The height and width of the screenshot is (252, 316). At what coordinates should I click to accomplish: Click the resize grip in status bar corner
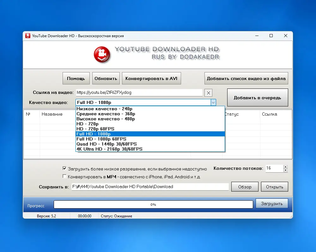pyautogui.click(x=291, y=217)
